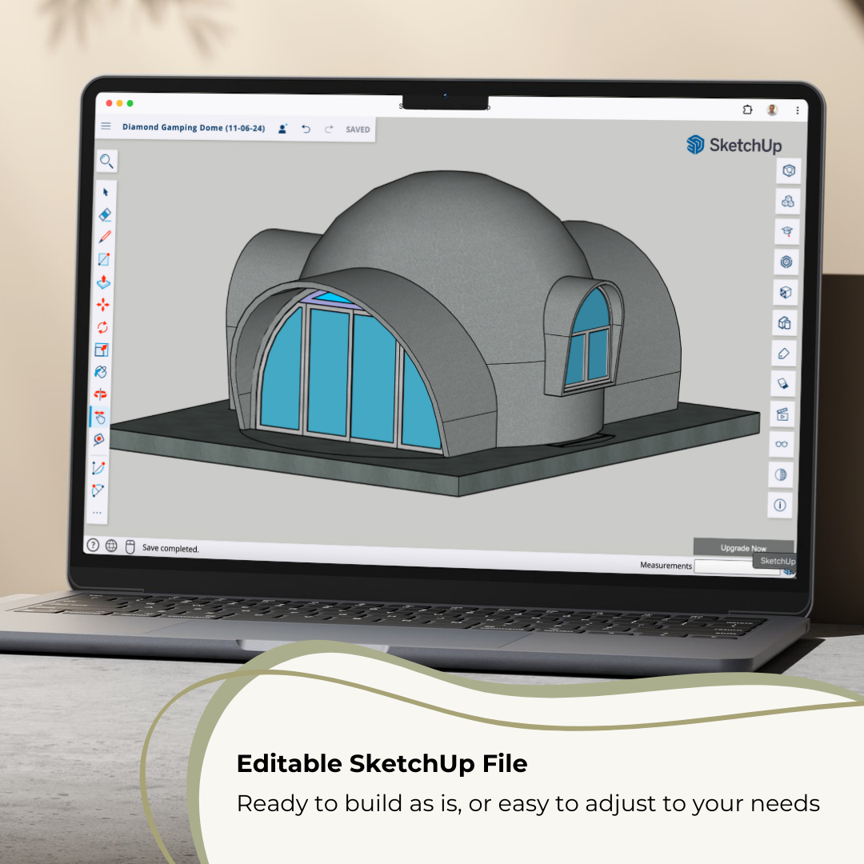Open the Search tools magnifier

click(106, 161)
